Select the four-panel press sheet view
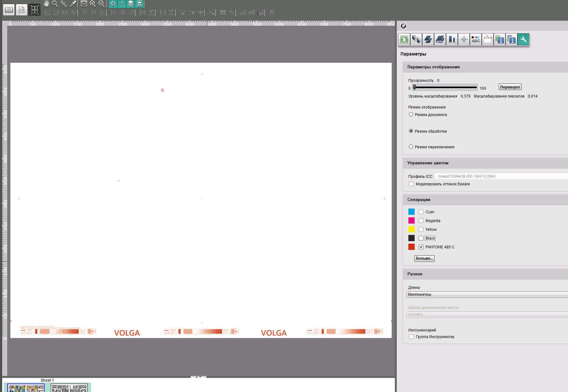 tap(34, 10)
